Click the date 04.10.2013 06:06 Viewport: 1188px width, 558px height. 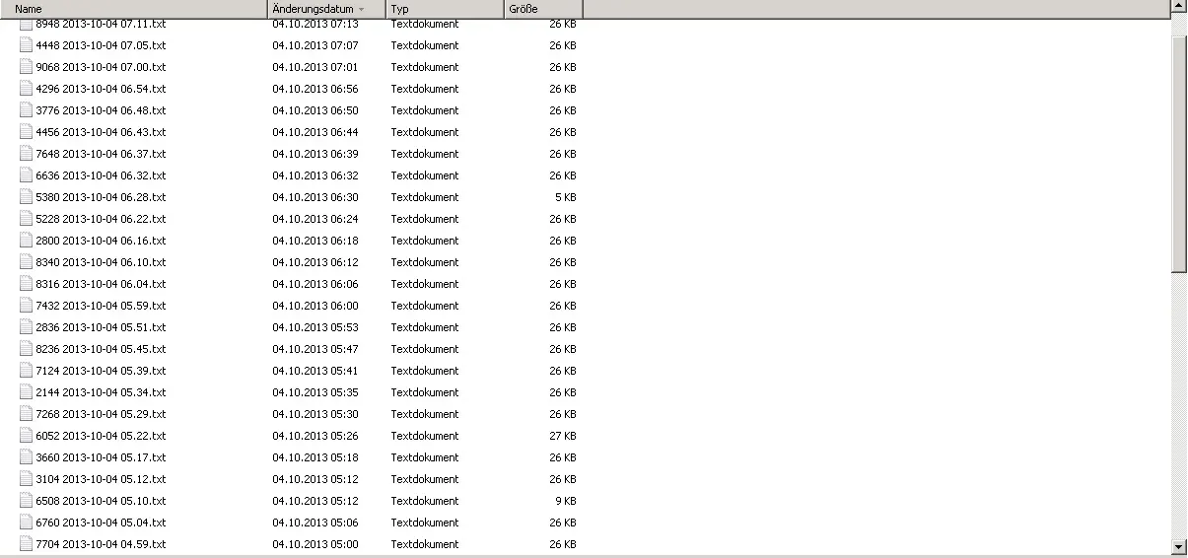[x=315, y=284]
